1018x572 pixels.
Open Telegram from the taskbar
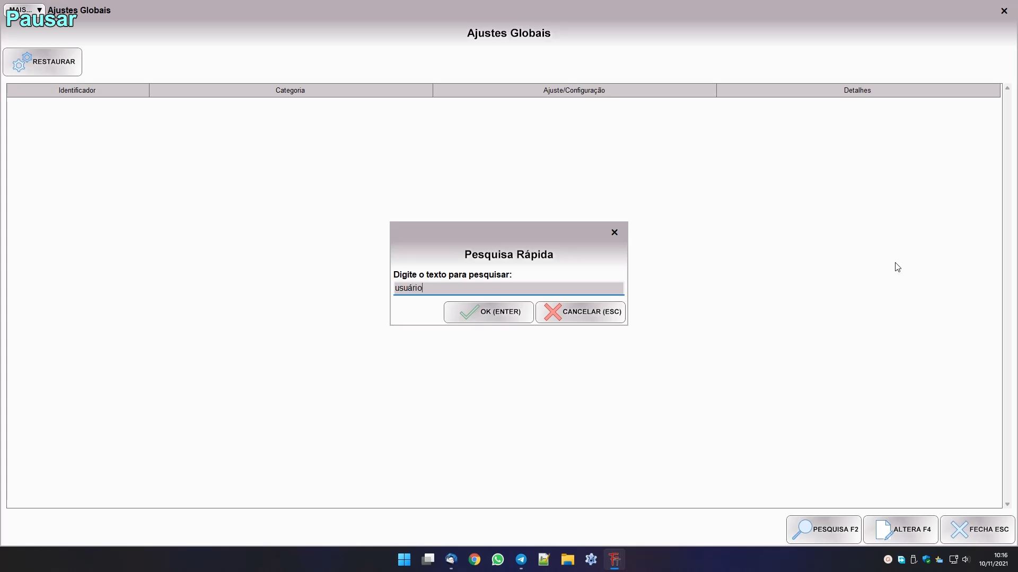tap(521, 559)
